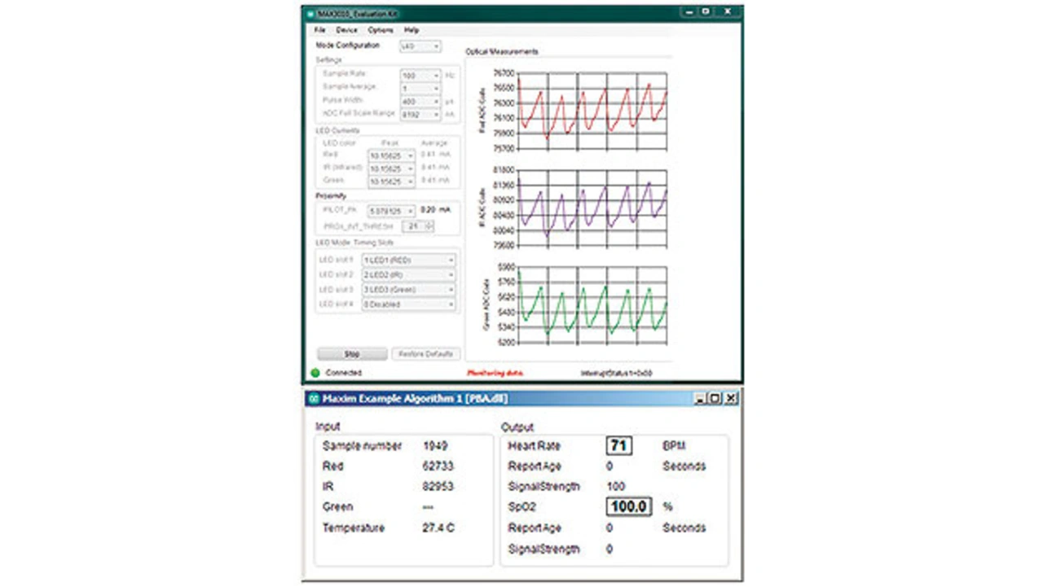This screenshot has height=587, width=1043.
Task: Open the File menu
Action: tap(319, 30)
